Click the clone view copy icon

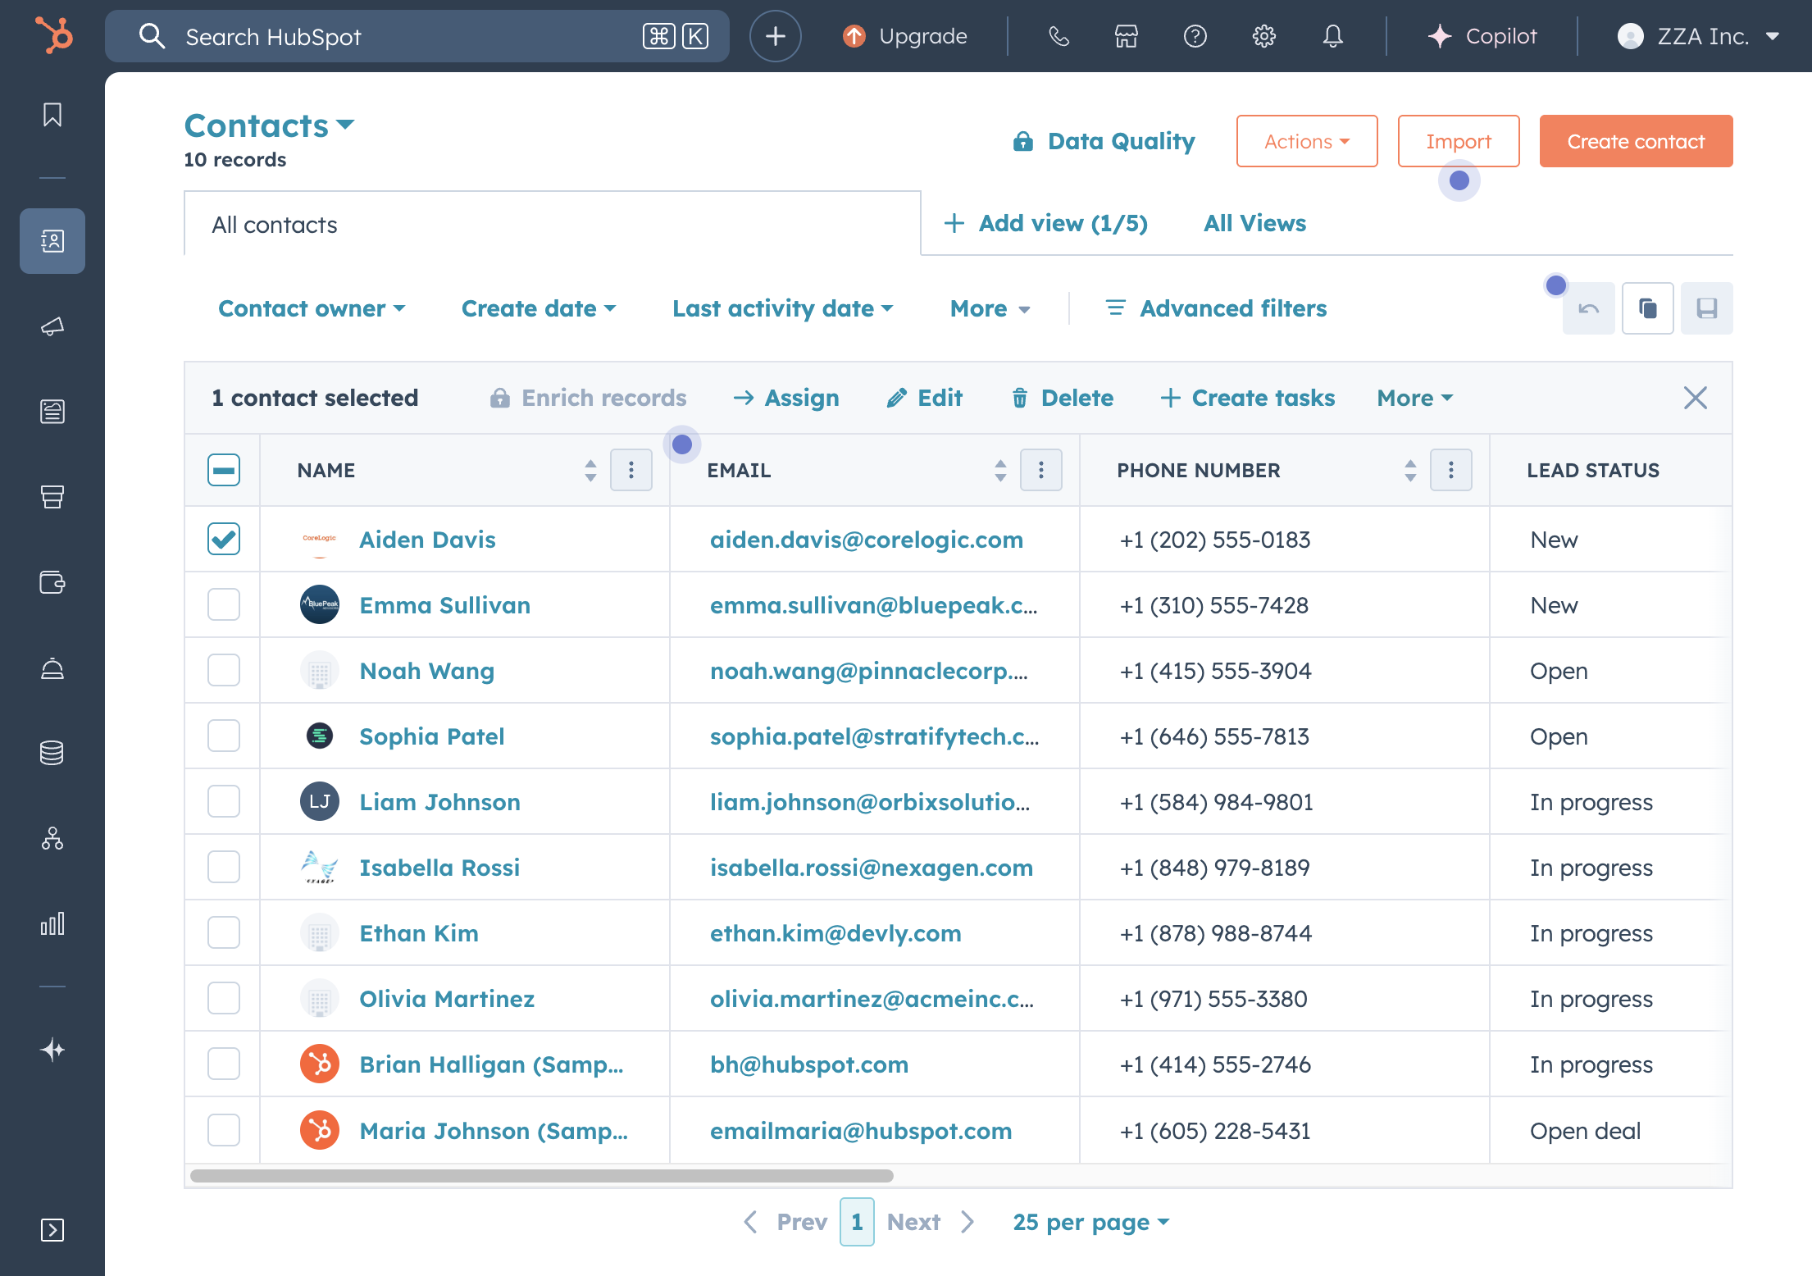coord(1647,308)
